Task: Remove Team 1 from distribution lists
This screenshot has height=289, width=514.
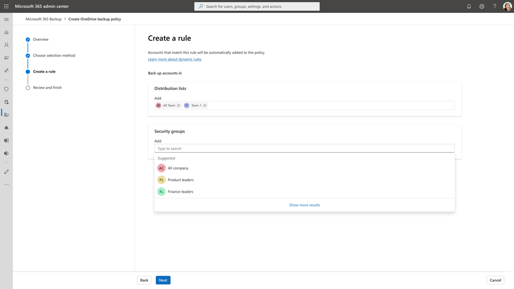Action: 205,105
